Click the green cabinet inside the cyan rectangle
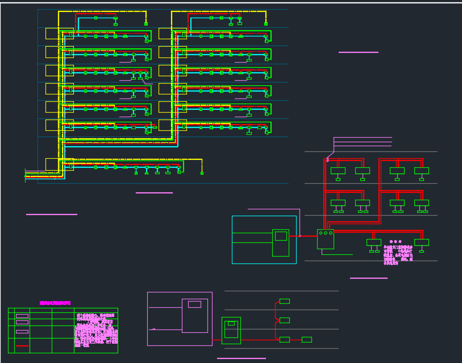 (281, 242)
